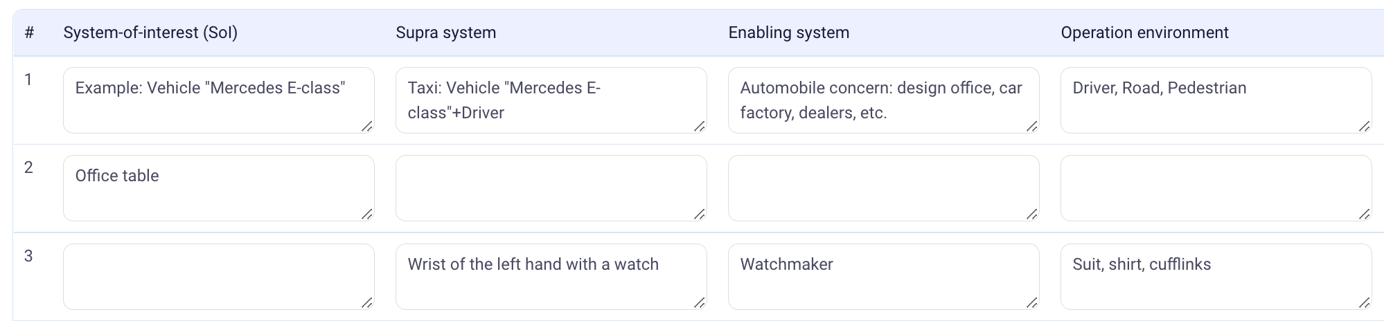Click resize handle of Automobile concern field
This screenshot has height=321, width=1384.
pyautogui.click(x=1032, y=126)
